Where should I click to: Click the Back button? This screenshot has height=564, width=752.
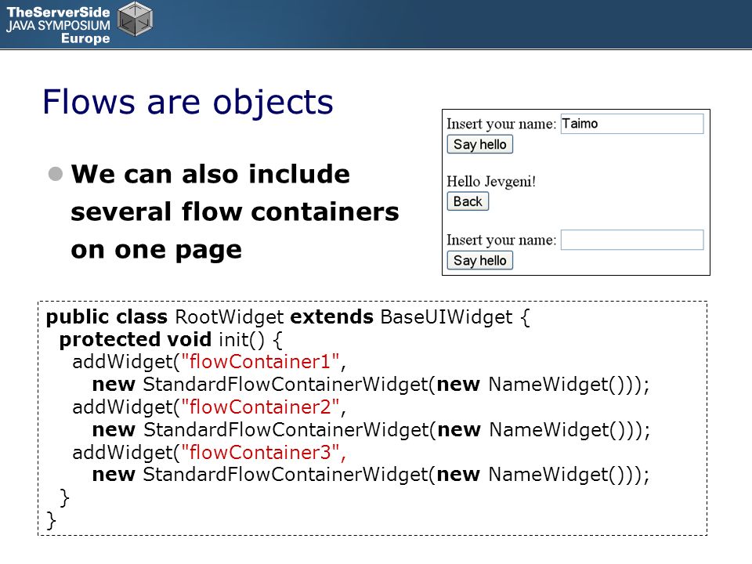468,201
